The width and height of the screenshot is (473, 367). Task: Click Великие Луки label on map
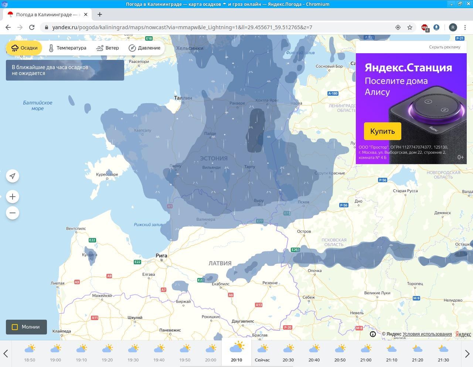377,293
